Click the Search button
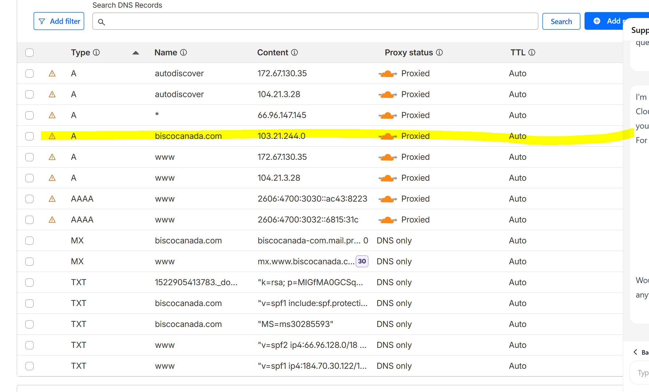Viewport: 649px width, 392px height. [561, 21]
